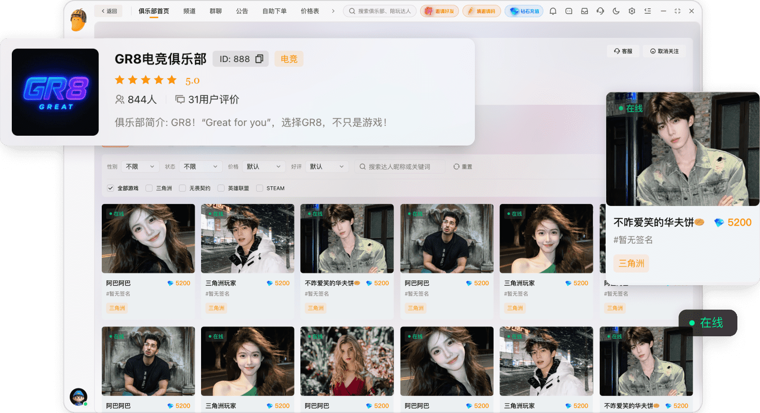Image resolution: width=760 pixels, height=413 pixels.
Task: Click the more-tabs chevron after 价格表
Action: click(x=333, y=11)
